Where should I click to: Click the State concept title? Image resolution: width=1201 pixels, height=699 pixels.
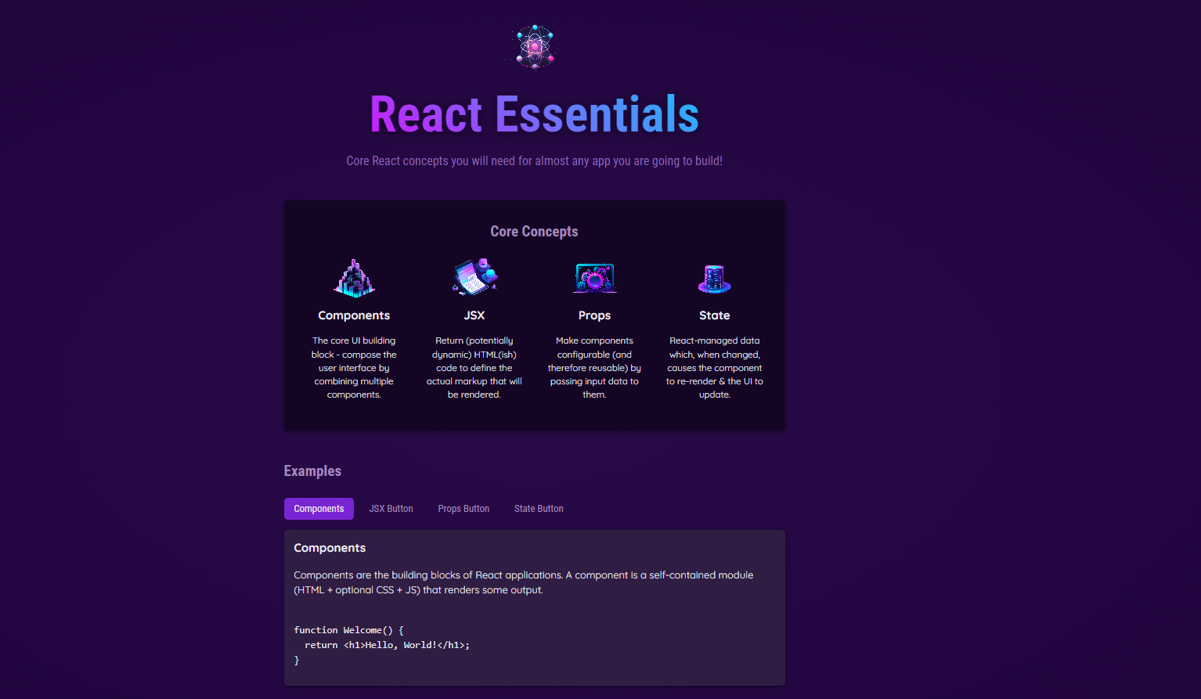[x=714, y=315]
